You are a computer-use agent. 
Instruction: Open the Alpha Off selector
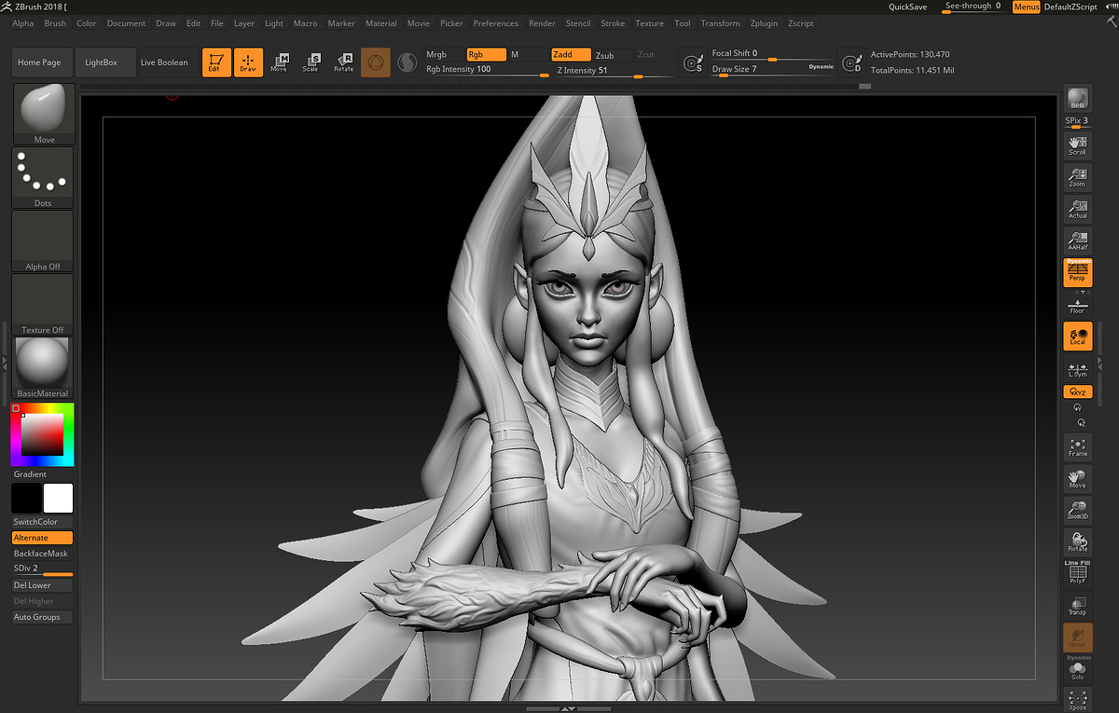click(x=43, y=240)
